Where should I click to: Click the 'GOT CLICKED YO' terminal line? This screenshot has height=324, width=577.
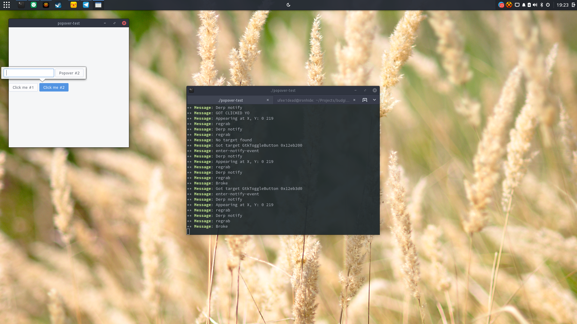[218, 113]
